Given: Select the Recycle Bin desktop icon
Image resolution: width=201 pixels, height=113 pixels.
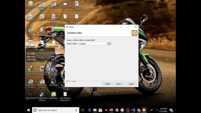Looking at the screenshot, I should 31,18.
